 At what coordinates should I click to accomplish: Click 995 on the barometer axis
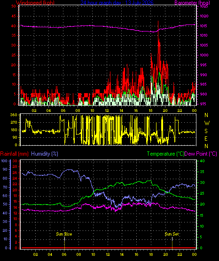coord(203,65)
